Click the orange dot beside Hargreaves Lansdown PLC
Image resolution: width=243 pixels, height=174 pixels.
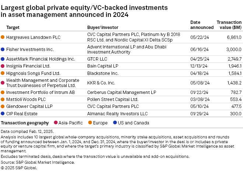click(3, 37)
